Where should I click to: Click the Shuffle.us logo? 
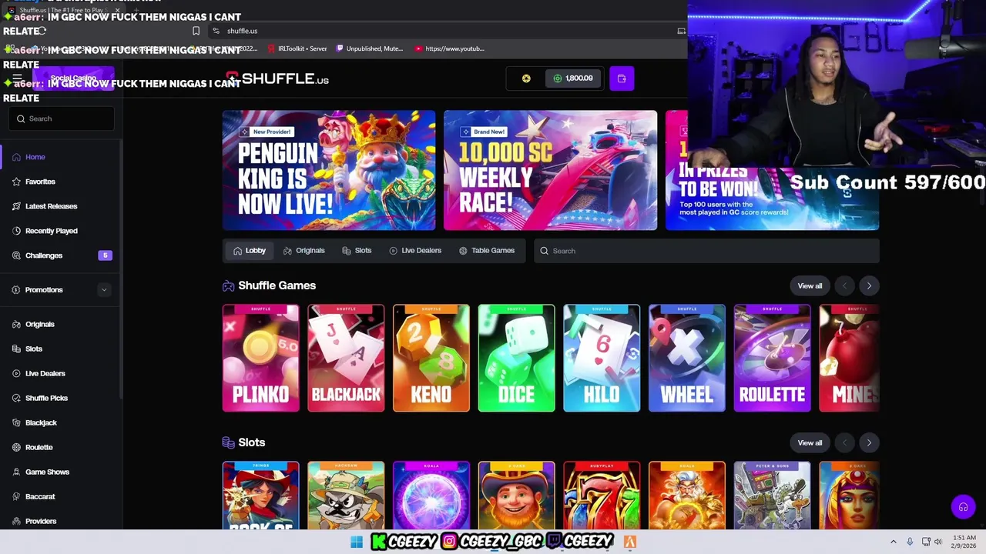tap(277, 78)
